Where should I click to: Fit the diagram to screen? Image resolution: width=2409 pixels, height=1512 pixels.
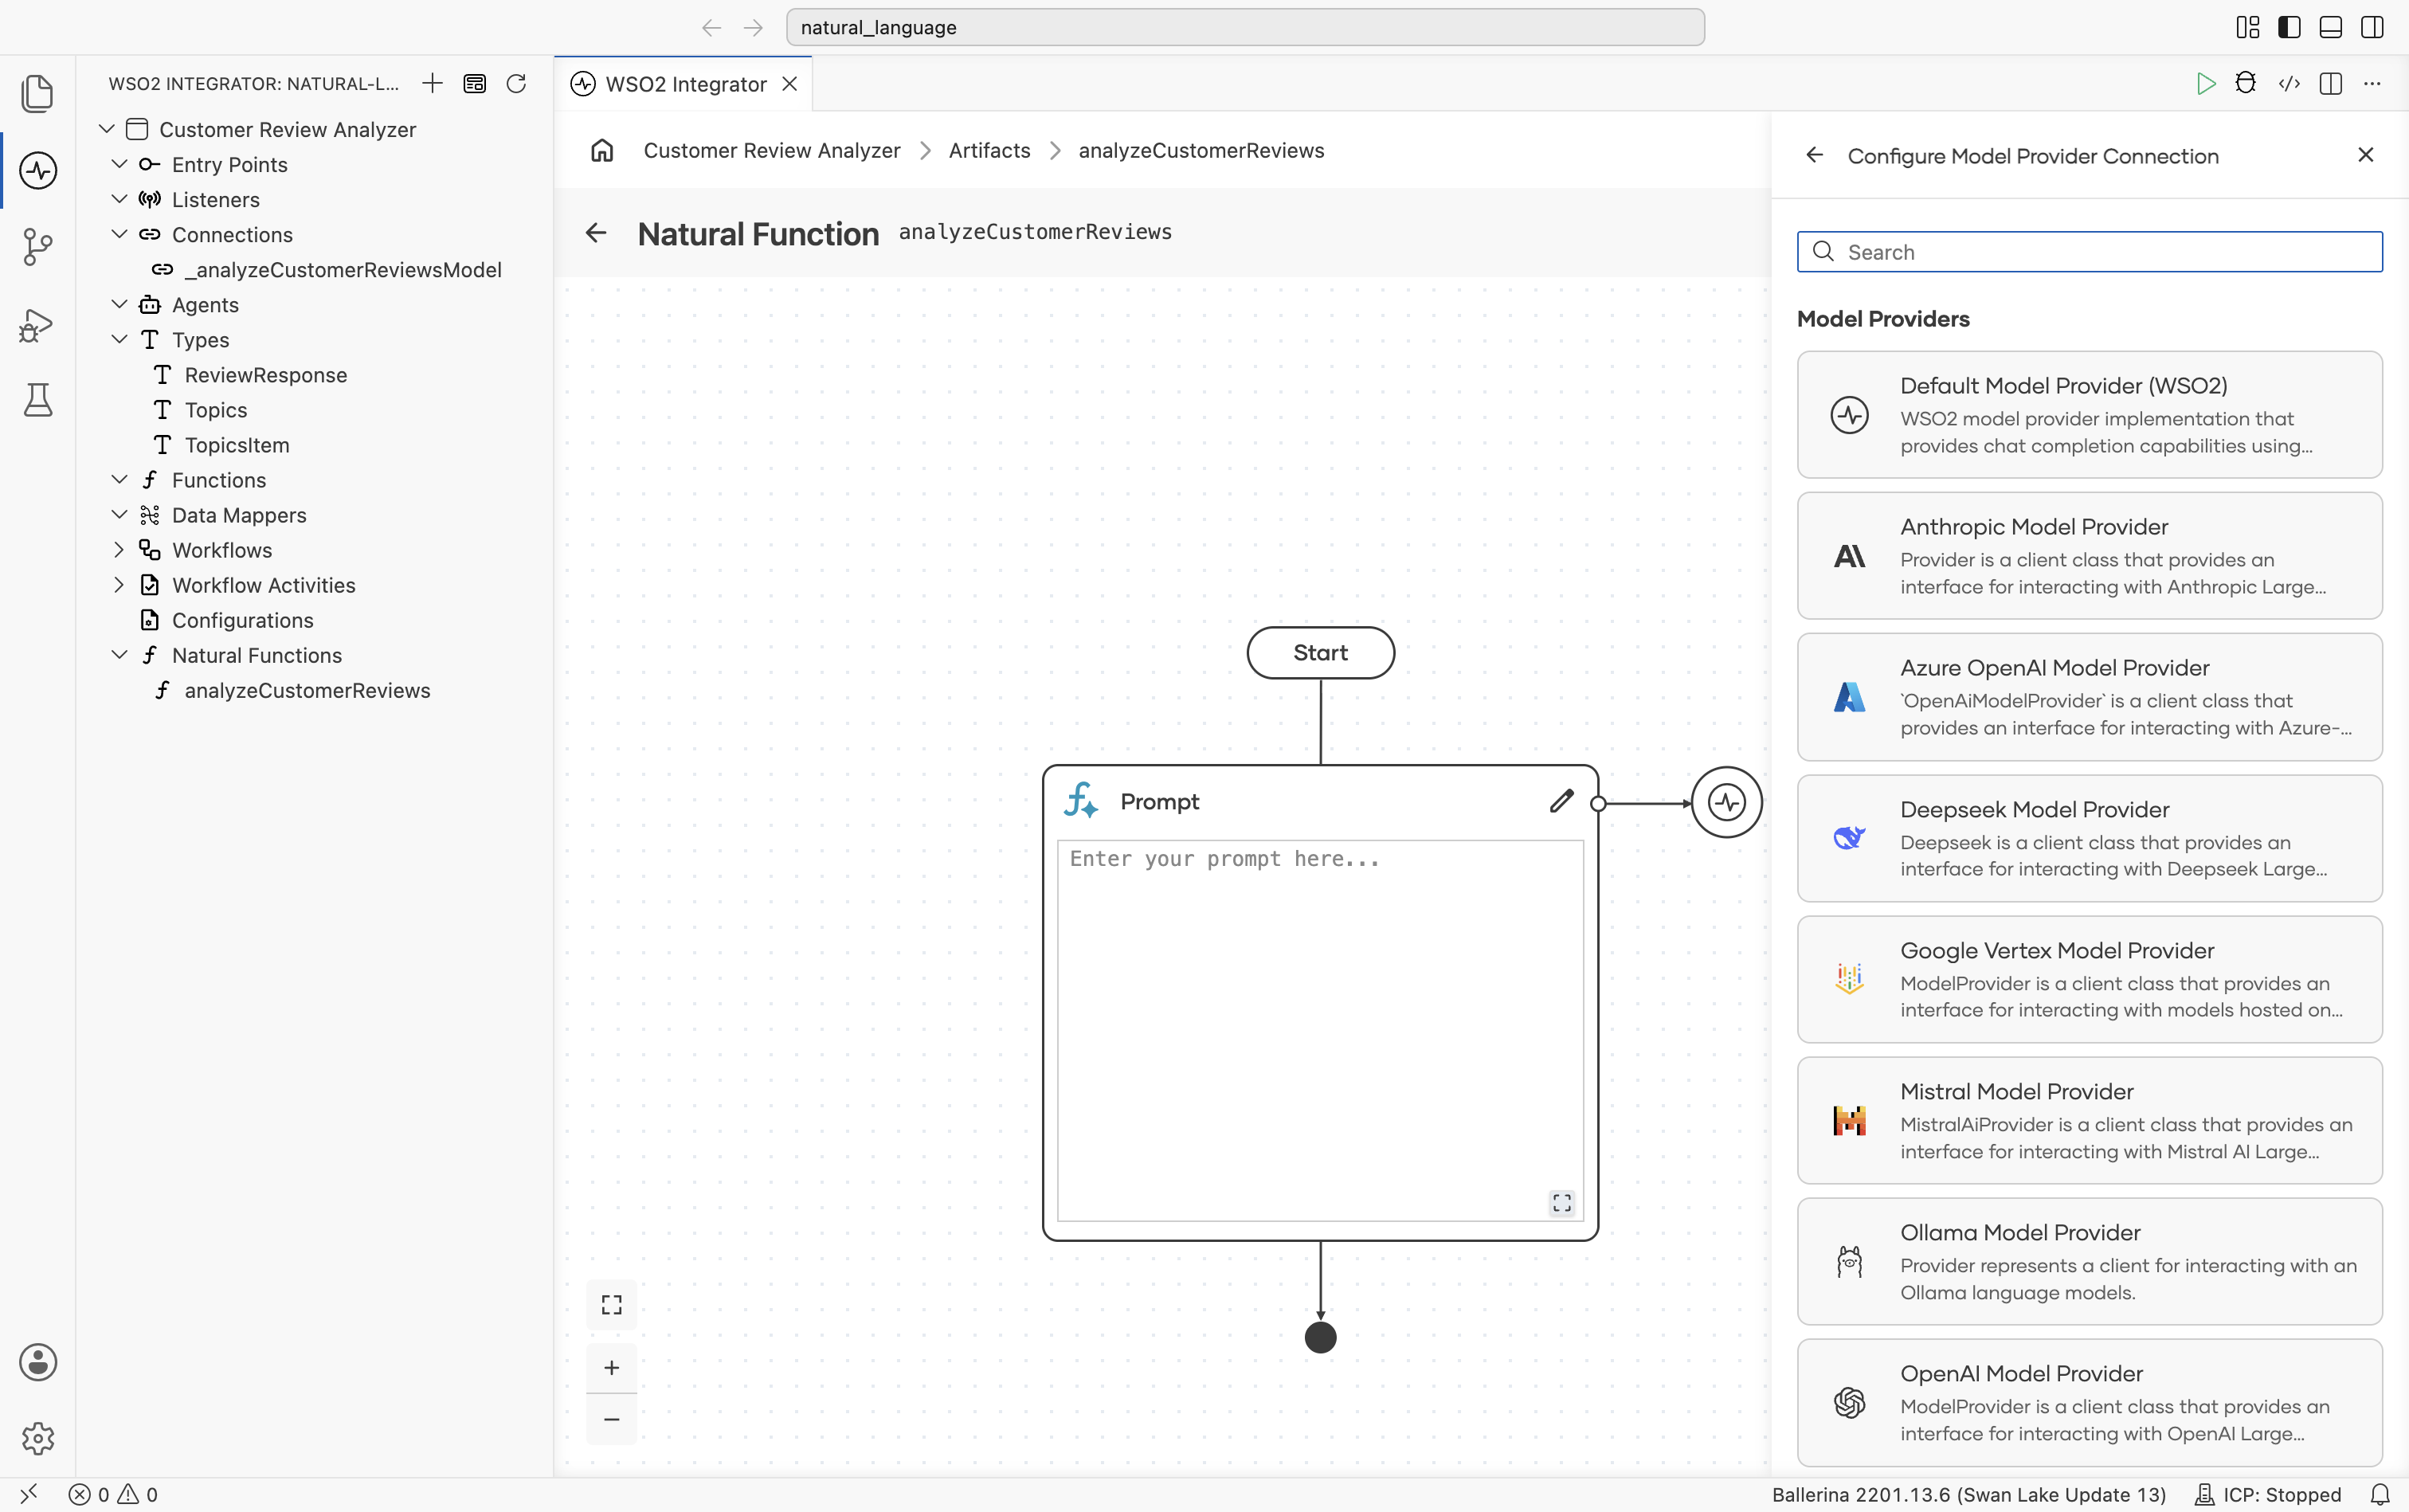tap(611, 1305)
